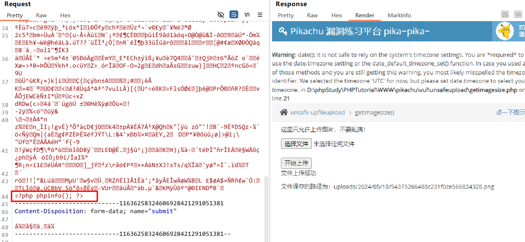Image resolution: width=525 pixels, height=242 pixels.
Task: Select the Response Render tab
Action: (x=365, y=15)
